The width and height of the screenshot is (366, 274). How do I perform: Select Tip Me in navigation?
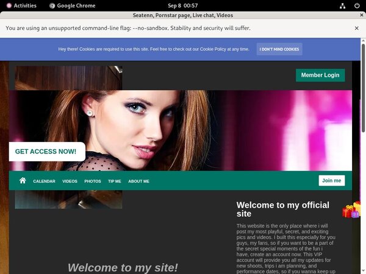pos(115,181)
